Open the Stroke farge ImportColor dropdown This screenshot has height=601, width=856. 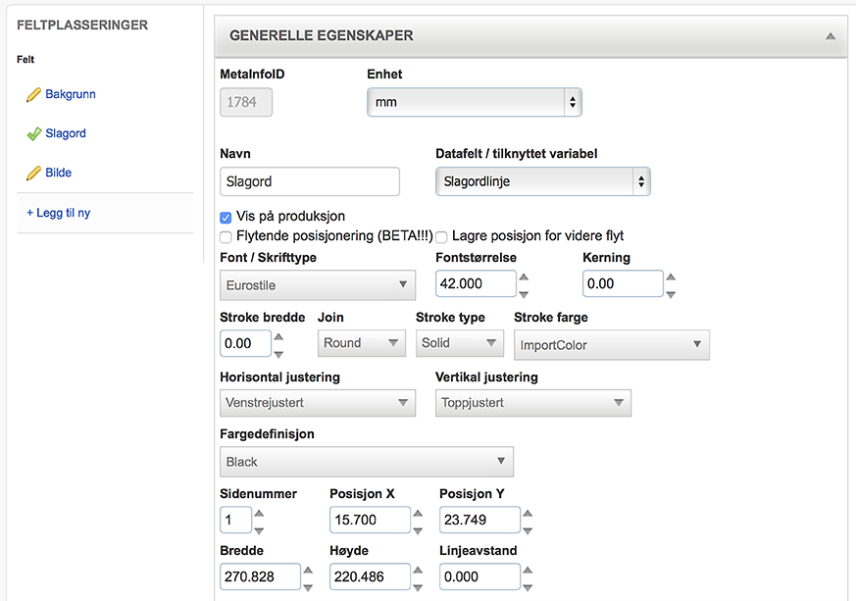(x=611, y=344)
